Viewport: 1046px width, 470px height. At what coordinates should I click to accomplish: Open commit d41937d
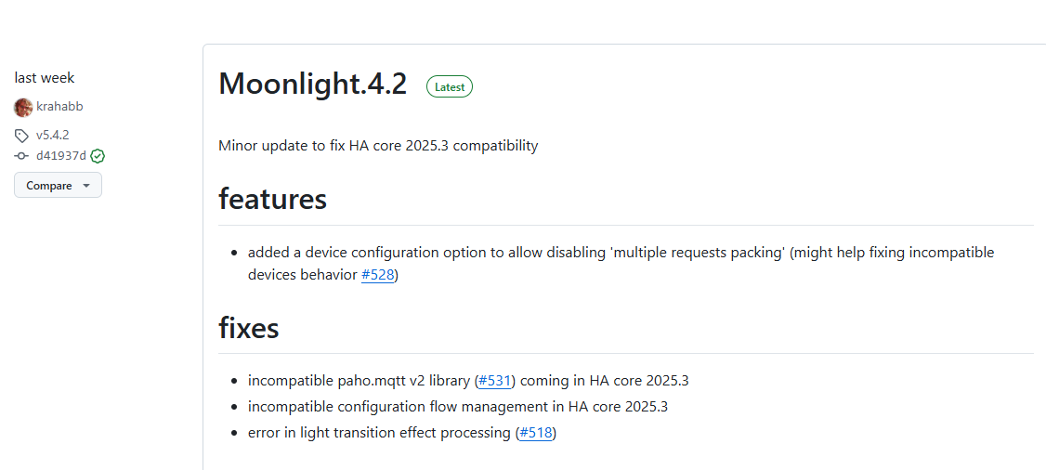(x=61, y=156)
